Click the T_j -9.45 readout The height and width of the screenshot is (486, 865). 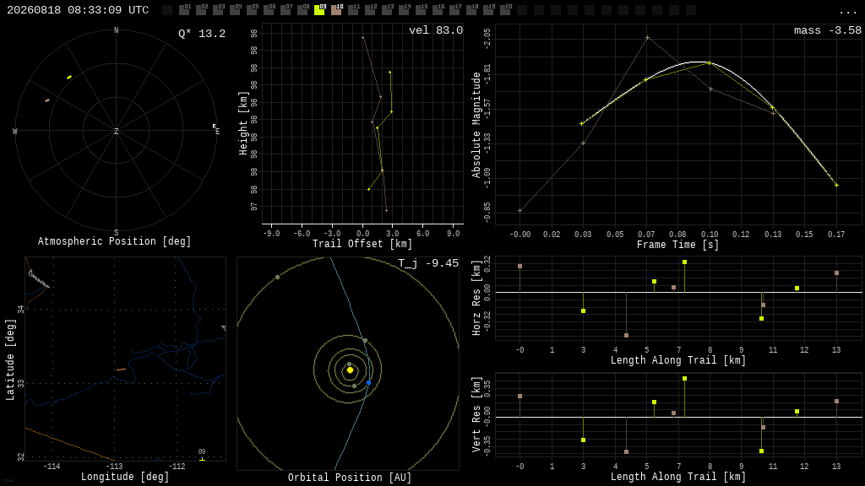[x=428, y=263]
